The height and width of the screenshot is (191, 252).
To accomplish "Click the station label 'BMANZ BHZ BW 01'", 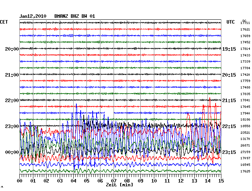I will [75, 16].
